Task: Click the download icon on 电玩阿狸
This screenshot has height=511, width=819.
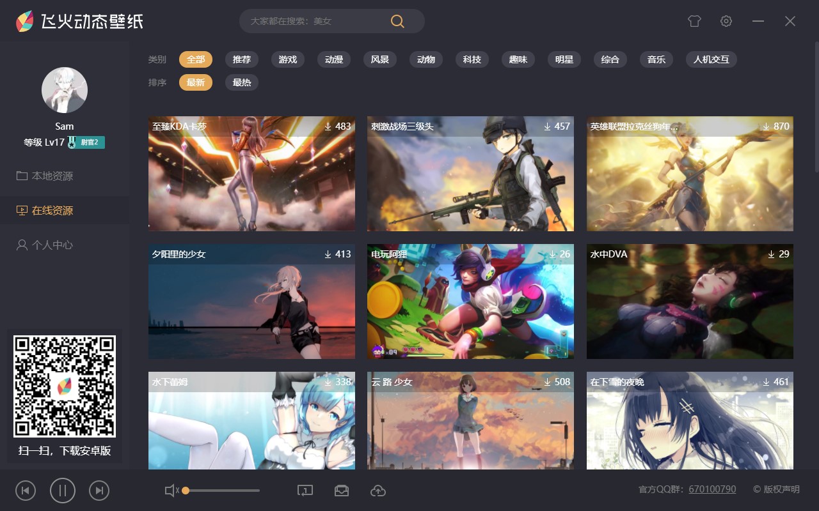Action: tap(553, 254)
